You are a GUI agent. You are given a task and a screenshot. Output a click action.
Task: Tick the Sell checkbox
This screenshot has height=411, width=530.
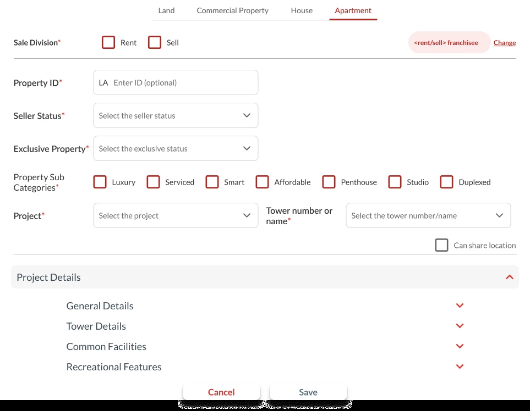[155, 42]
